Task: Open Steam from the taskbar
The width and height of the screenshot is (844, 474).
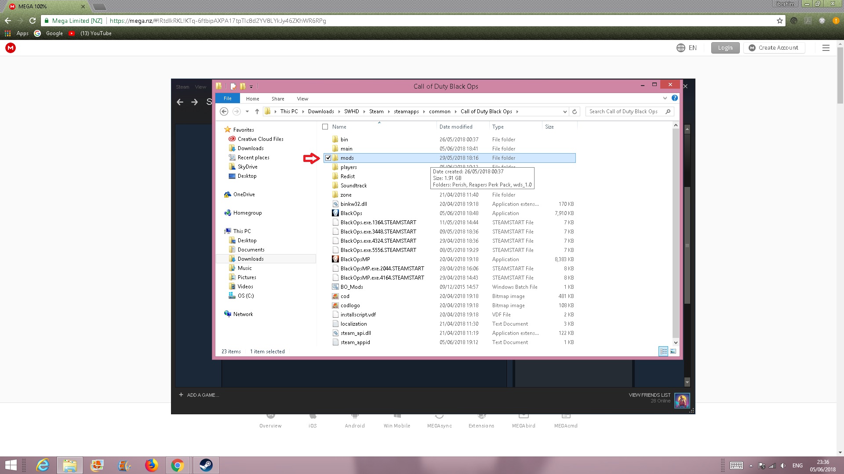Action: [206, 465]
